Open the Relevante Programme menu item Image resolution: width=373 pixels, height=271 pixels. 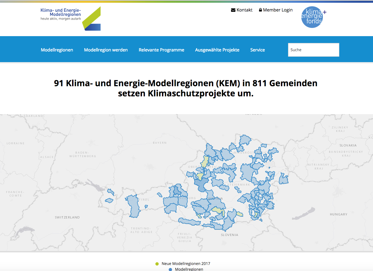click(x=161, y=50)
